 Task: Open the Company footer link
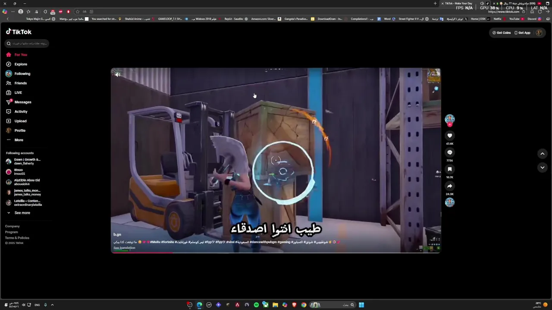coord(13,226)
